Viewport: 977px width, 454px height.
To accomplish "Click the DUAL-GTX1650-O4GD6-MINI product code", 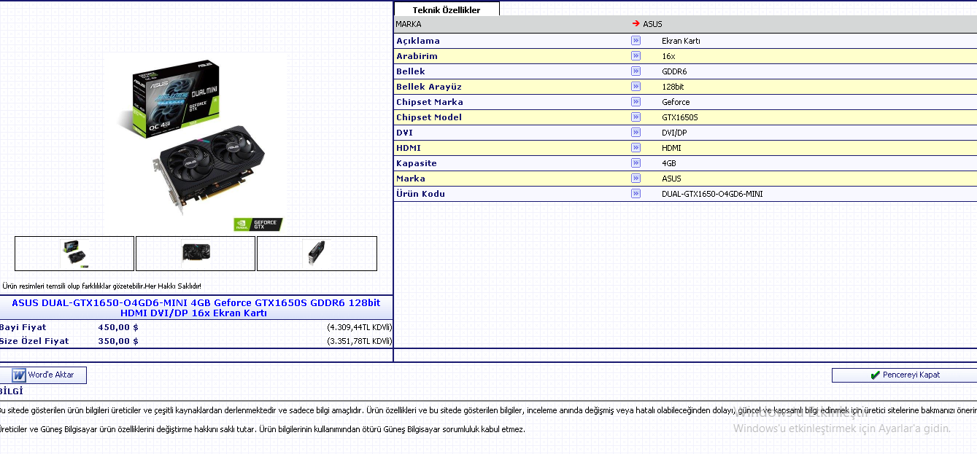I will (x=712, y=194).
